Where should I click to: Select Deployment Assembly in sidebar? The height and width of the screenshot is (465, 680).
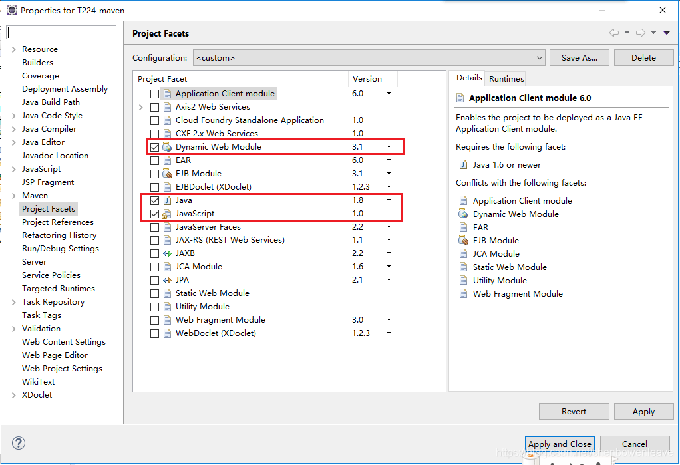[65, 89]
